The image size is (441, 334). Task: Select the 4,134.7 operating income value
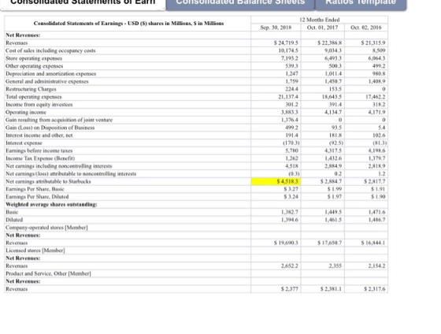[x=333, y=113]
